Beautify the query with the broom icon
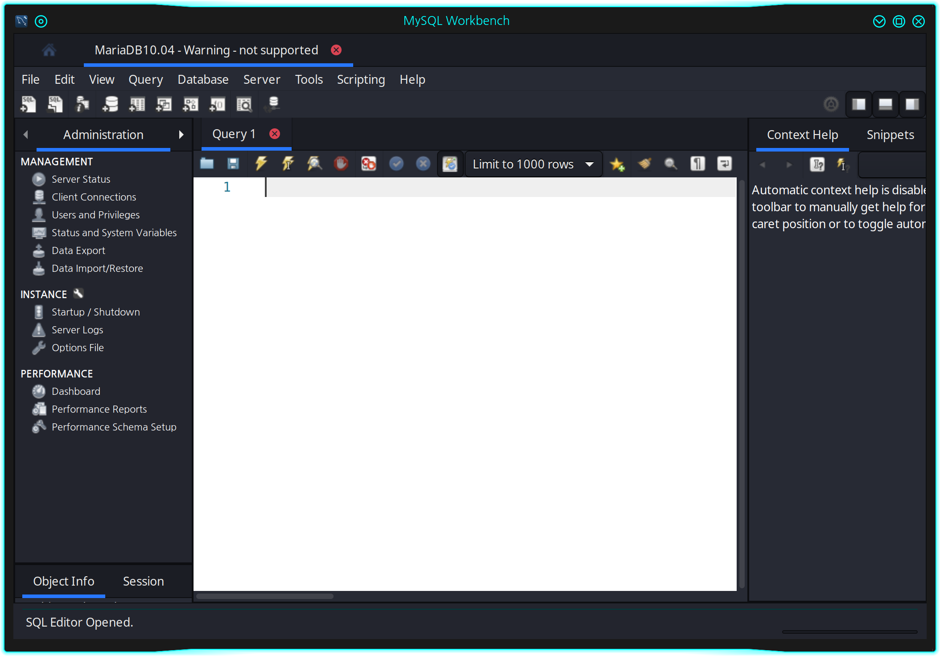Screen dimensions: 940x656 coord(644,164)
